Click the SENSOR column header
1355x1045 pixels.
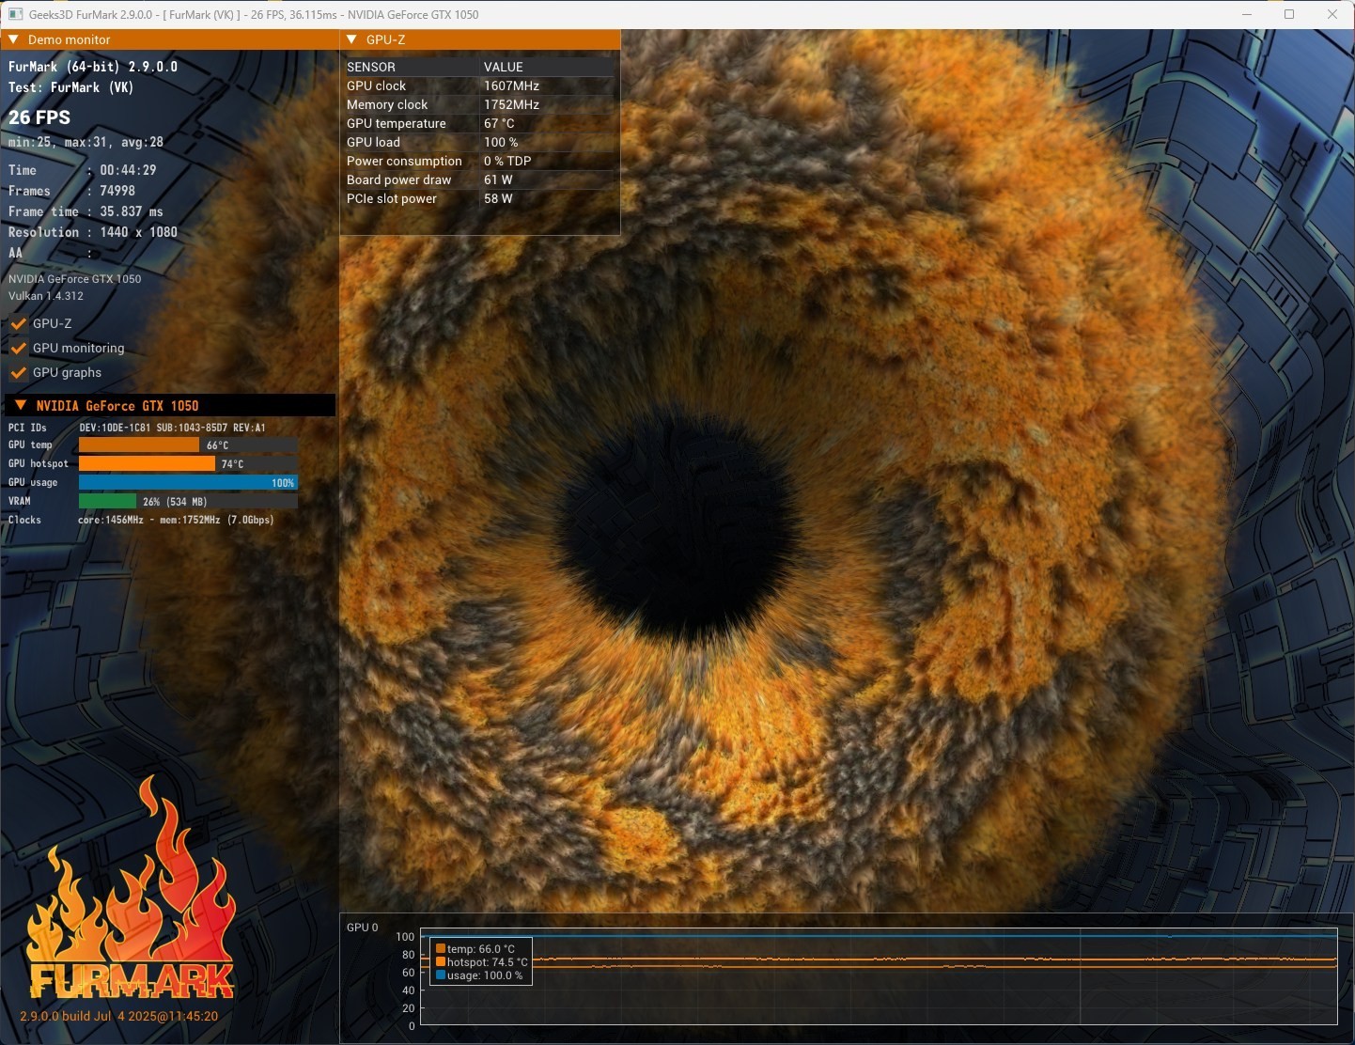tap(371, 67)
